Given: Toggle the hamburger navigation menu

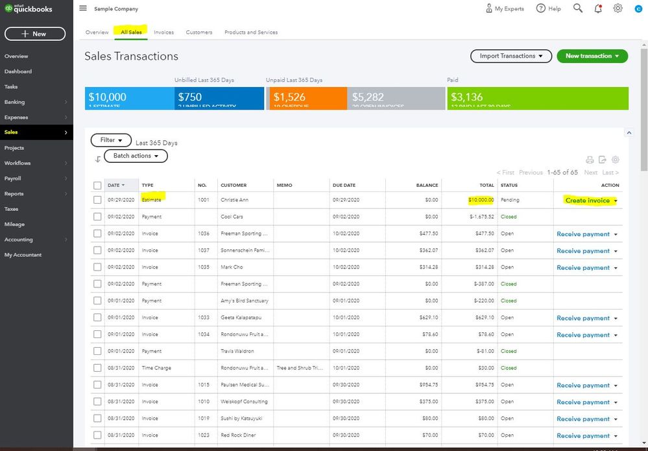Looking at the screenshot, I should [x=83, y=8].
